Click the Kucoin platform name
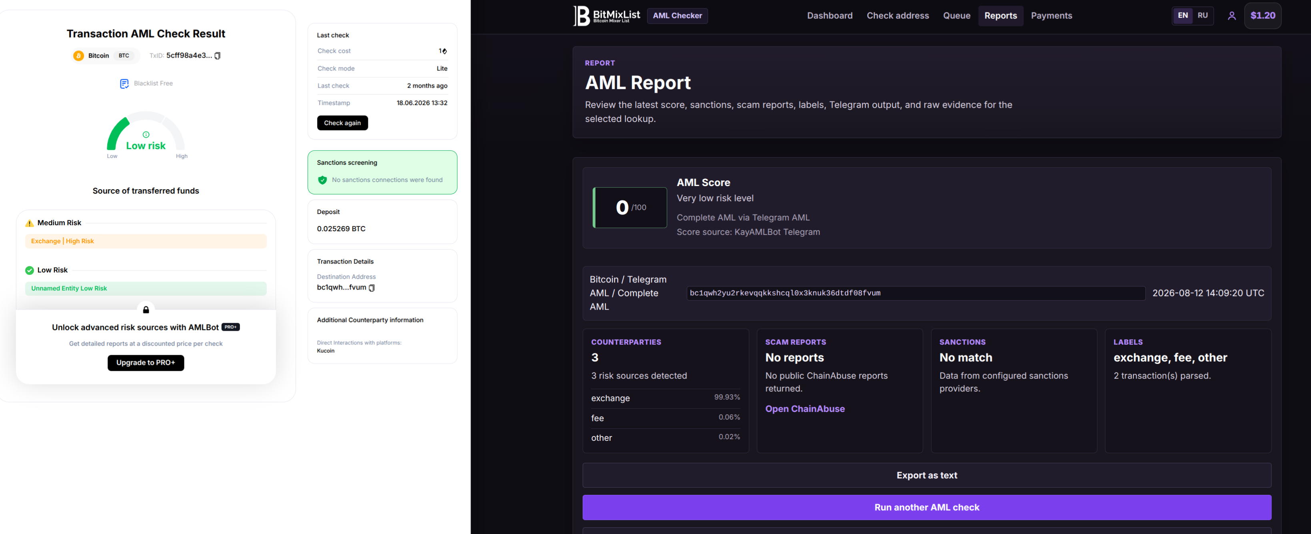This screenshot has height=534, width=1311. pyautogui.click(x=326, y=351)
